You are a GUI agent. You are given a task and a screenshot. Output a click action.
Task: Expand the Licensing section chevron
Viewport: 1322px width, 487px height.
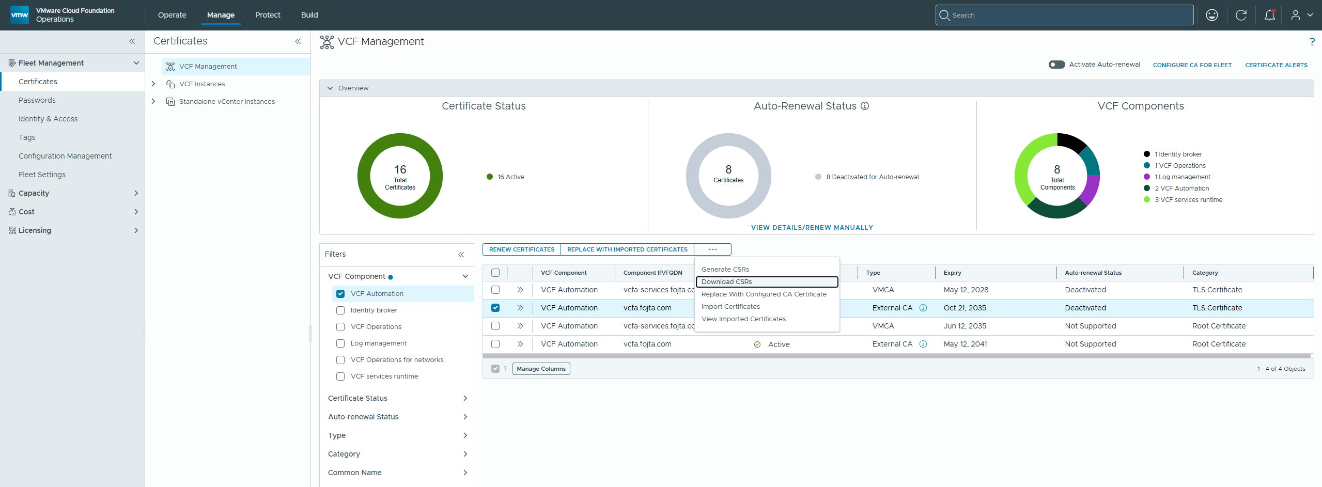(x=136, y=230)
